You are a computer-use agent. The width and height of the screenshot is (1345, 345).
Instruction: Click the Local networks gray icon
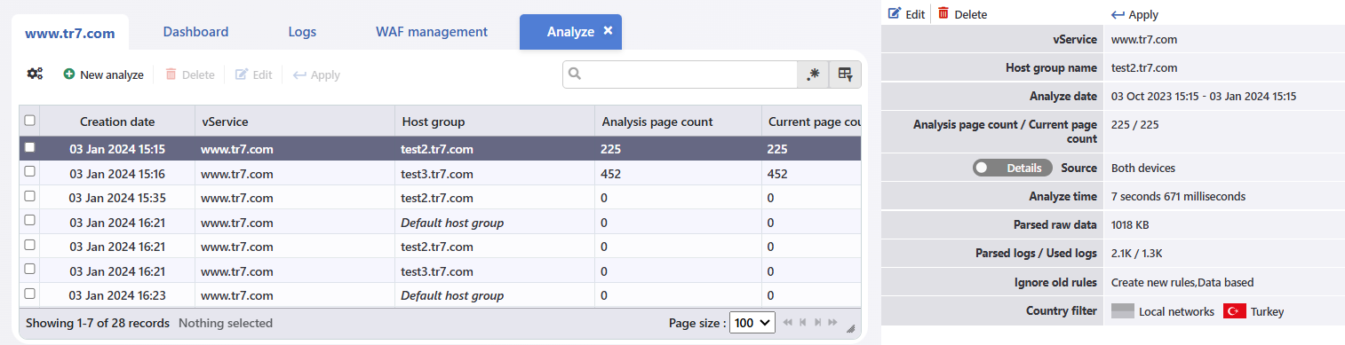click(1123, 311)
